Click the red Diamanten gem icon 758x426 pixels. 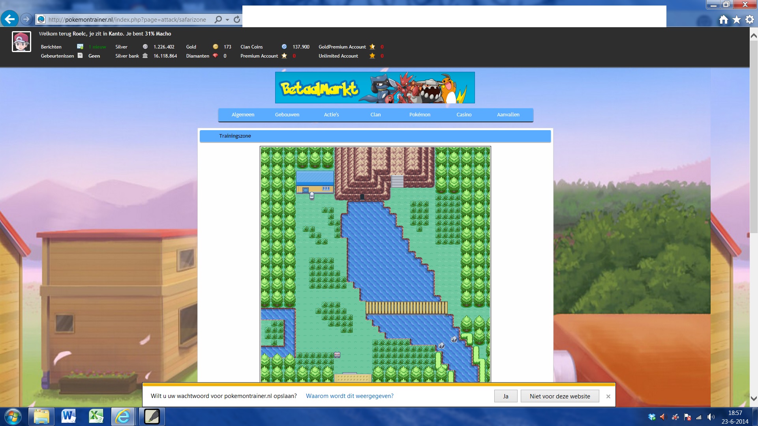[216, 56]
